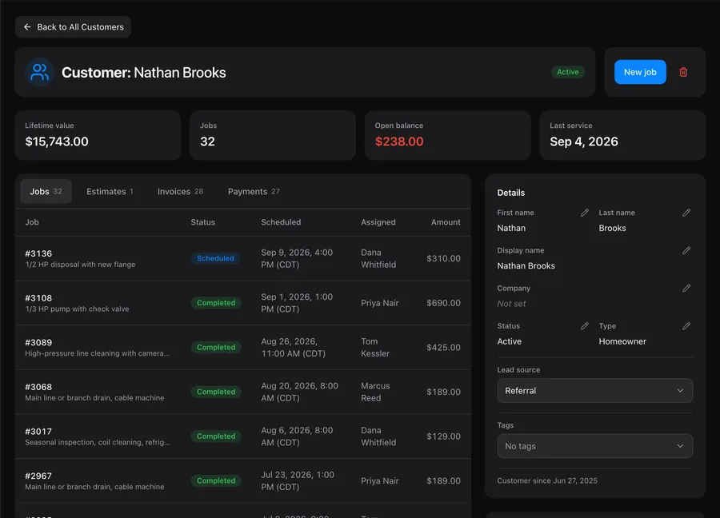Edit the Type pencil icon
The image size is (720, 518).
tap(686, 326)
